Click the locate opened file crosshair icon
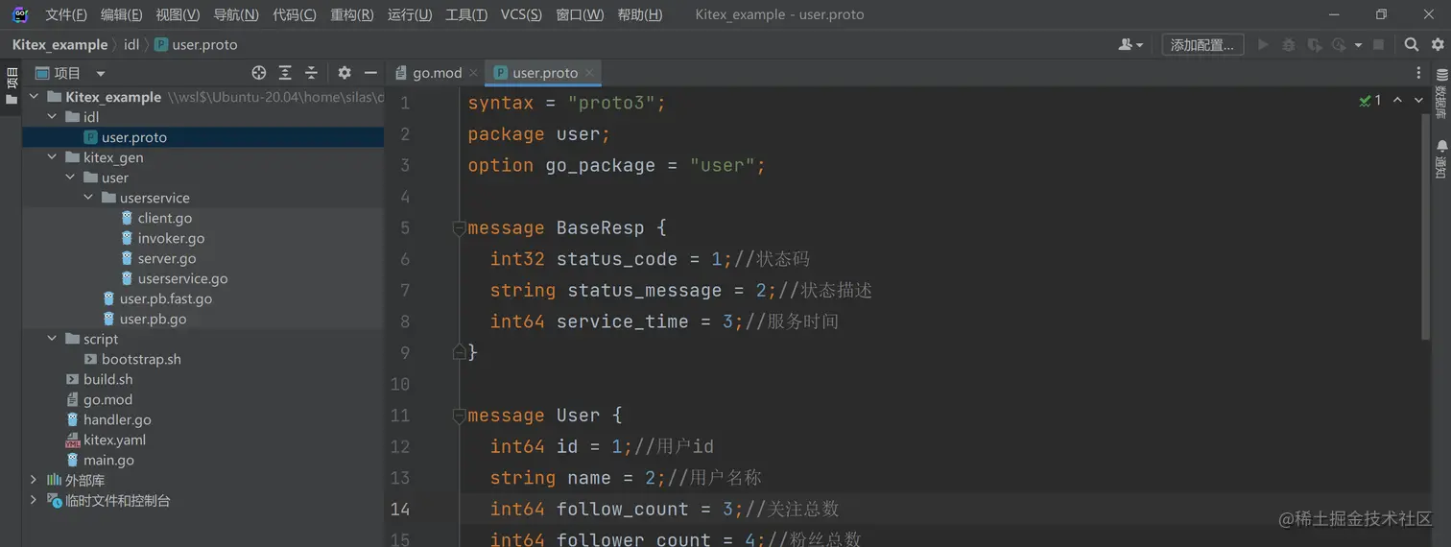This screenshot has height=547, width=1451. pyautogui.click(x=258, y=73)
